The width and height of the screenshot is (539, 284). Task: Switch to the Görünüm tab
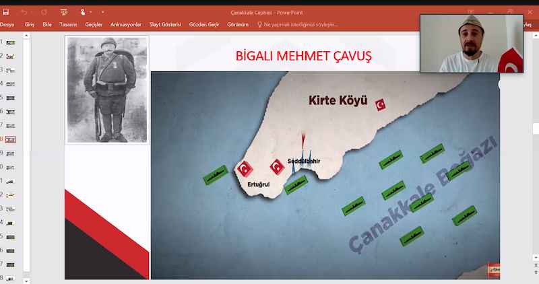(237, 25)
